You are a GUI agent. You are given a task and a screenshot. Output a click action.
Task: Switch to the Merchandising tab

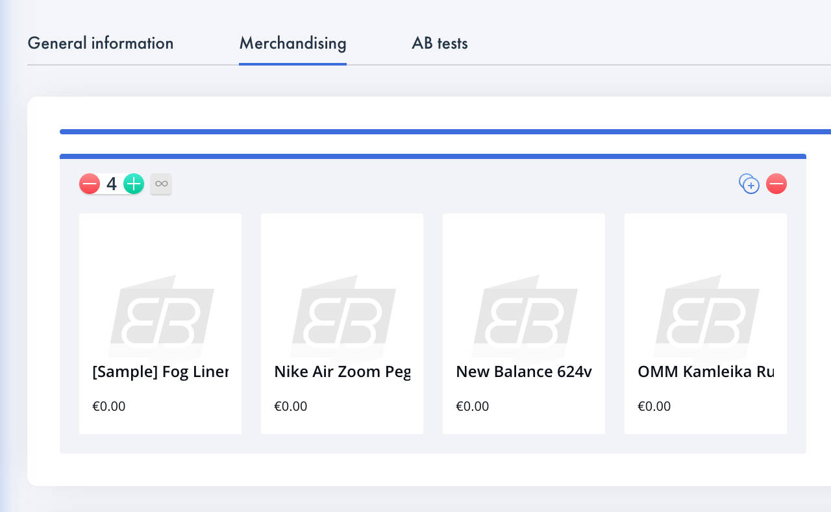pyautogui.click(x=293, y=43)
